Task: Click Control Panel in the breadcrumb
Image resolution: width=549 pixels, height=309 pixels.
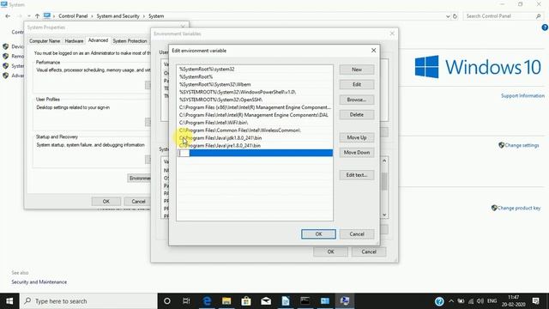Action: click(73, 16)
